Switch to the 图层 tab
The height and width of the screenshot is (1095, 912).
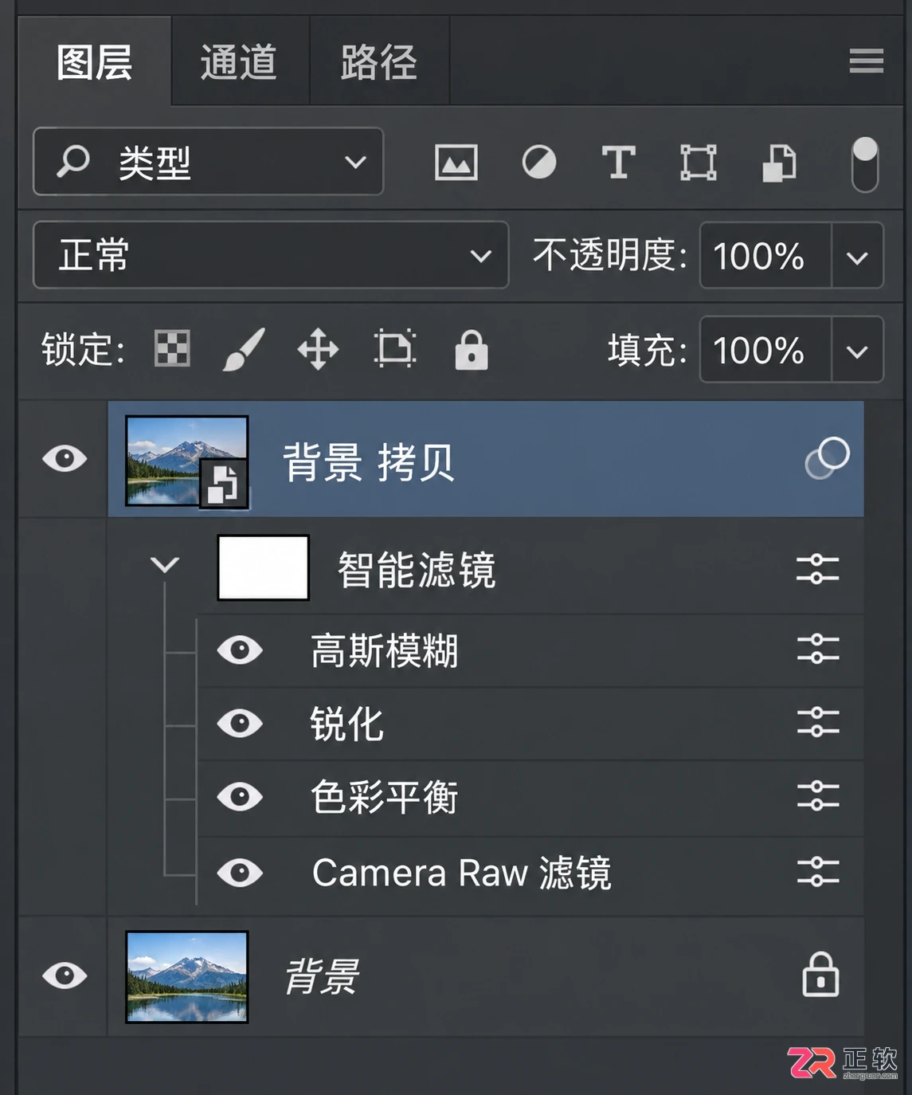click(x=95, y=61)
